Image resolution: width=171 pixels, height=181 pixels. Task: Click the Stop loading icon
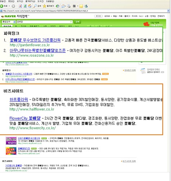pos(21,6)
